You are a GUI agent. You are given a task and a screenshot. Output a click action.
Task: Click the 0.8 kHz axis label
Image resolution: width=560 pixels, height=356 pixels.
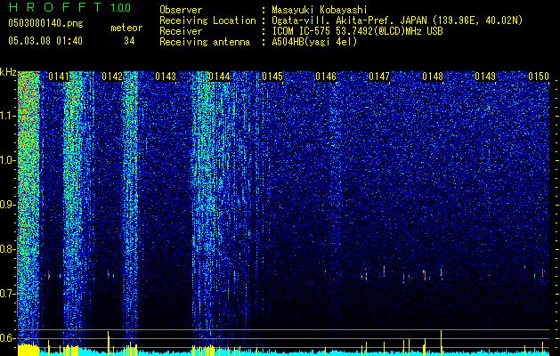(x=8, y=249)
